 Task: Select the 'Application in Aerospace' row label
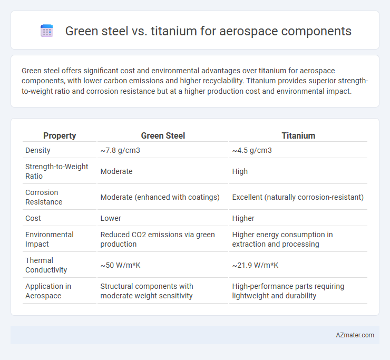click(x=48, y=291)
